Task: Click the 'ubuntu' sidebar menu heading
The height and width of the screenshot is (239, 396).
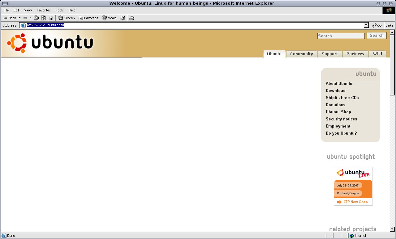Action: coord(366,74)
